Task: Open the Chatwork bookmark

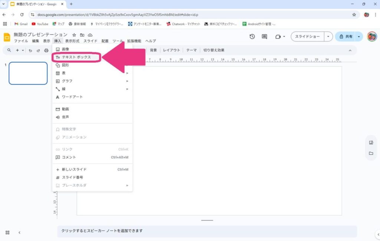Action: tap(183, 24)
